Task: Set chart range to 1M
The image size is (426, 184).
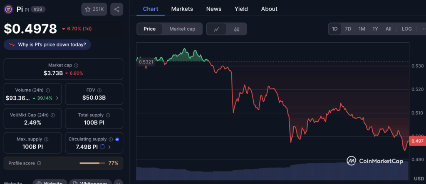Action: click(x=362, y=29)
